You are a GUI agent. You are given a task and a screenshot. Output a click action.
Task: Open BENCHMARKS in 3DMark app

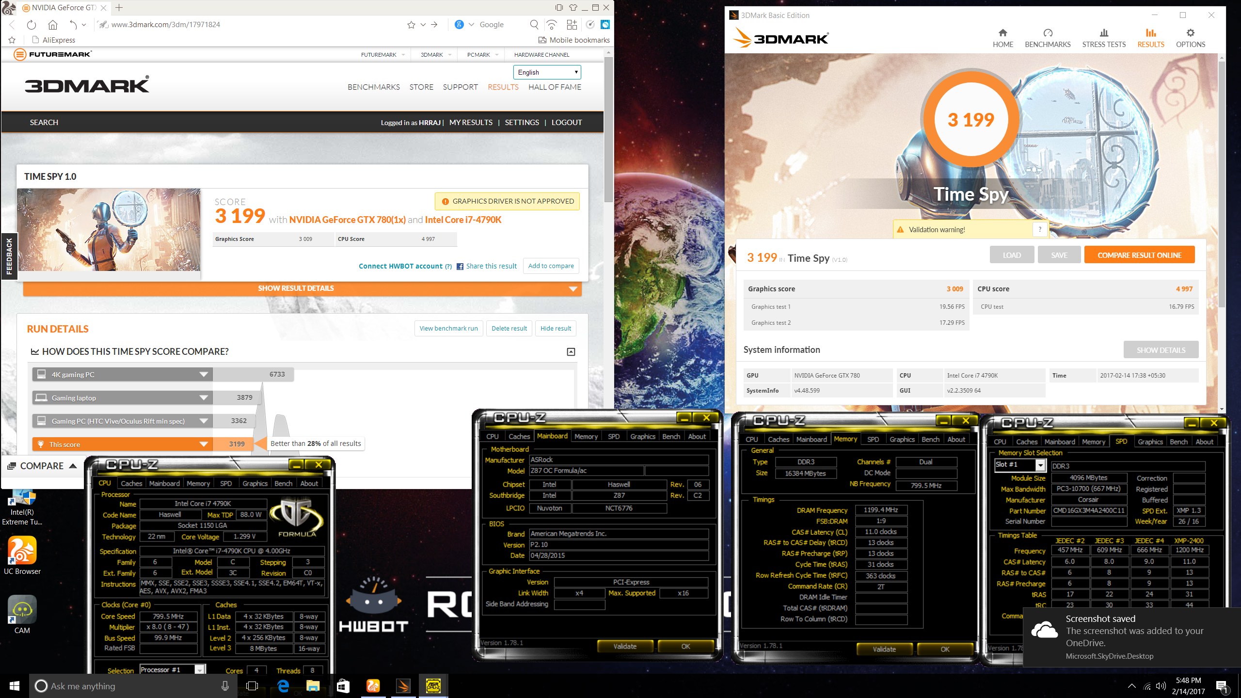(1048, 38)
